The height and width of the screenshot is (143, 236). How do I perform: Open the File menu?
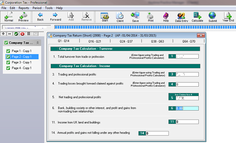[4, 8]
